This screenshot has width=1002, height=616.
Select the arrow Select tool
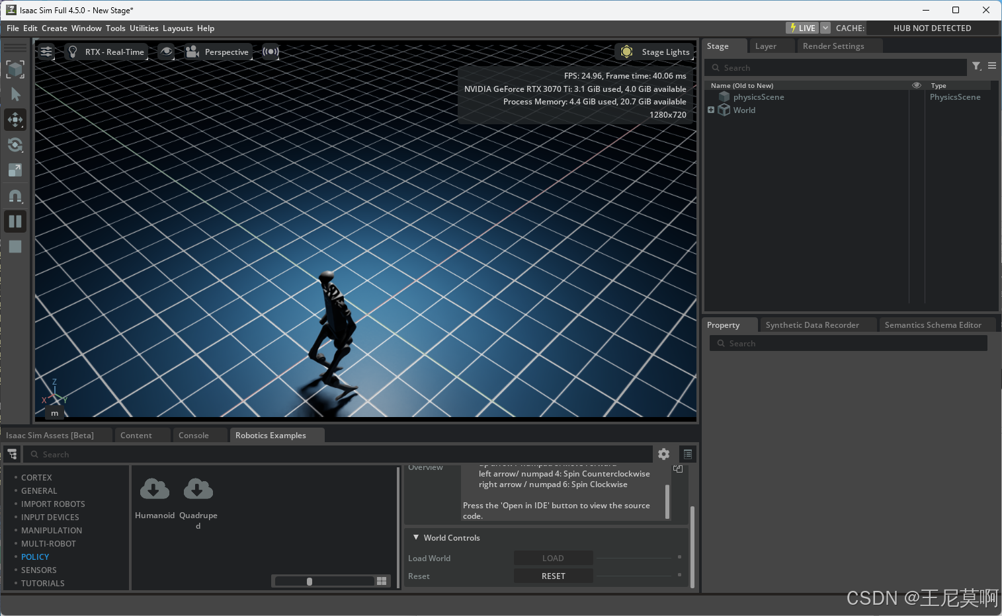pyautogui.click(x=15, y=95)
